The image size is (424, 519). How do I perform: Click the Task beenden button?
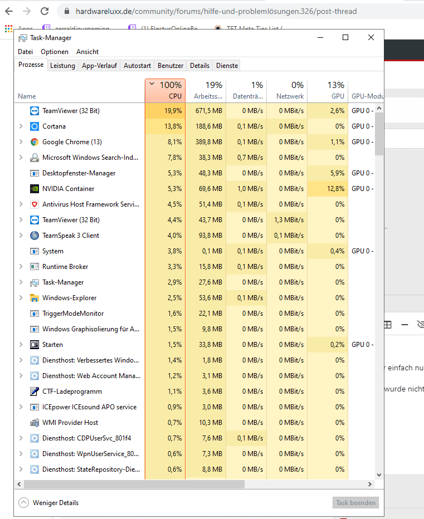pos(356,503)
